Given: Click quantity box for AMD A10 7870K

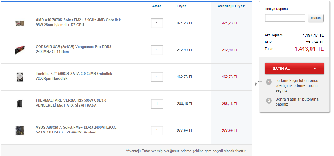Looking at the screenshot, I should pos(157,23).
